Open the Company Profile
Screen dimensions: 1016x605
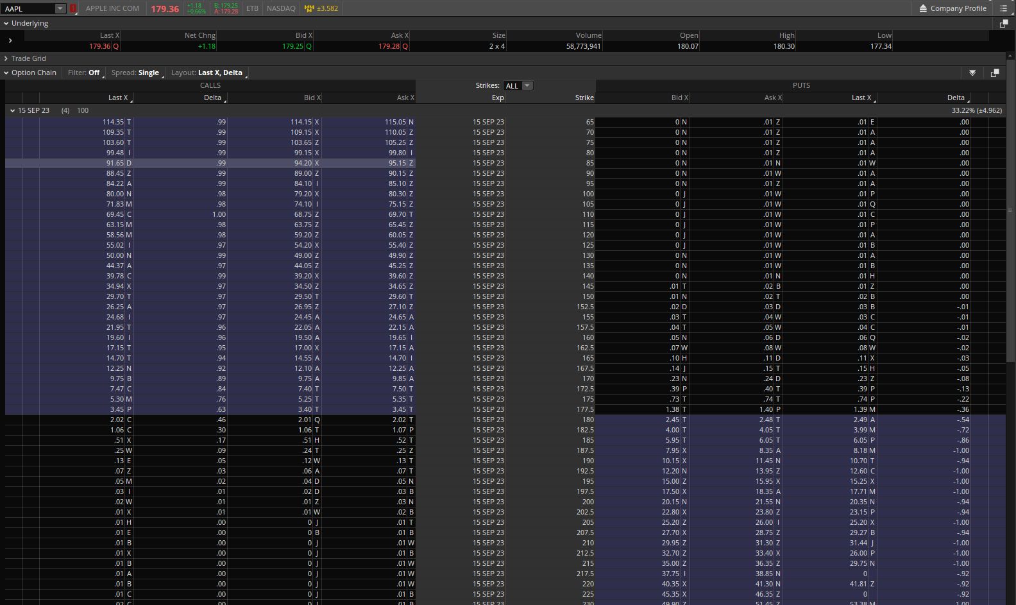952,8
